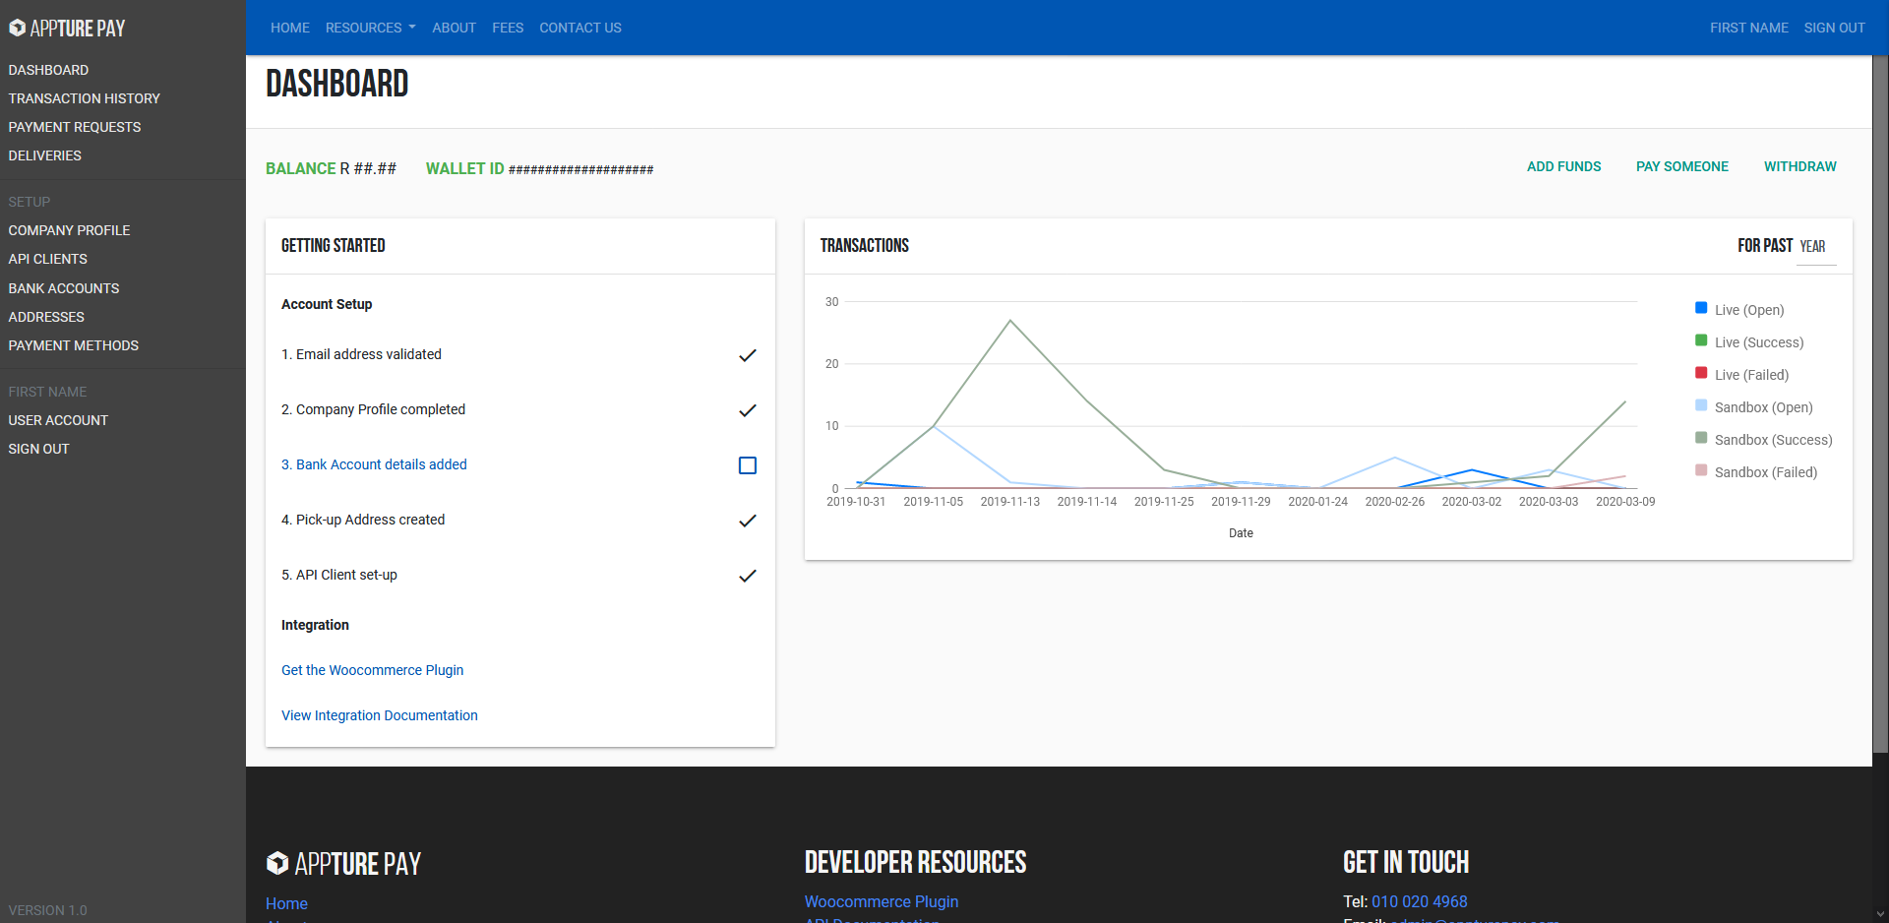The width and height of the screenshot is (1889, 923).
Task: Click the 2020-03-09 date axis label
Action: point(1625,502)
